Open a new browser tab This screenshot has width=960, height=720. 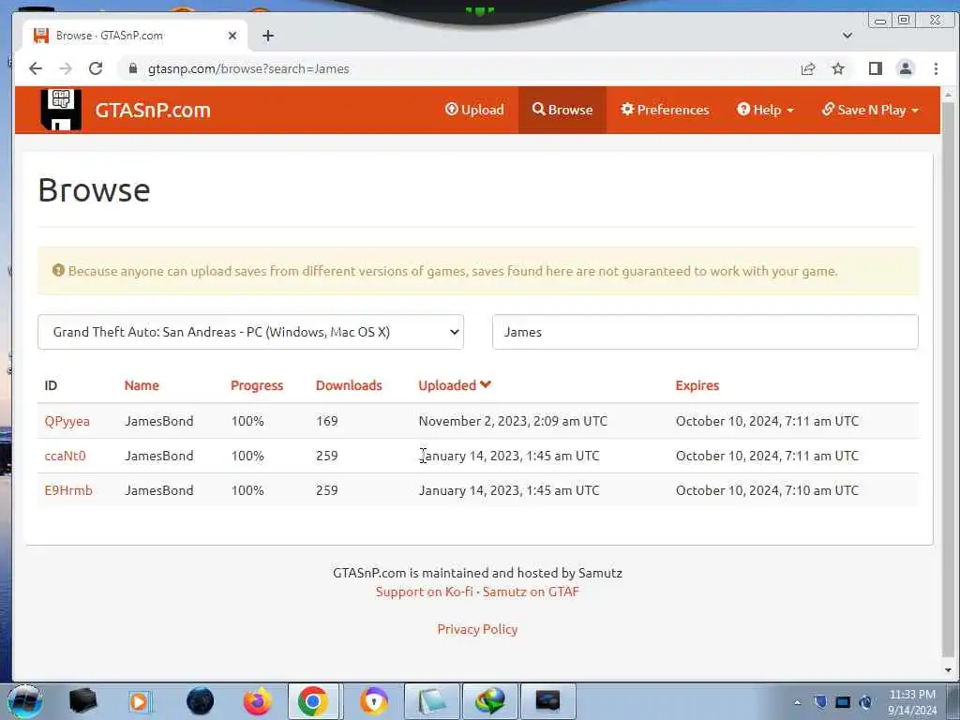267,36
